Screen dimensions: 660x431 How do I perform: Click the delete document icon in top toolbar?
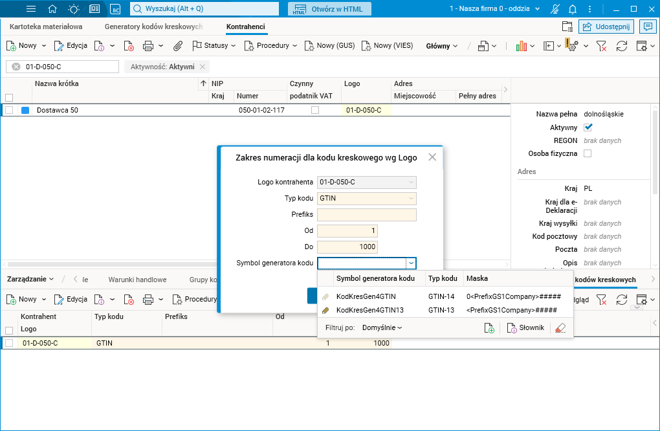coord(129,46)
